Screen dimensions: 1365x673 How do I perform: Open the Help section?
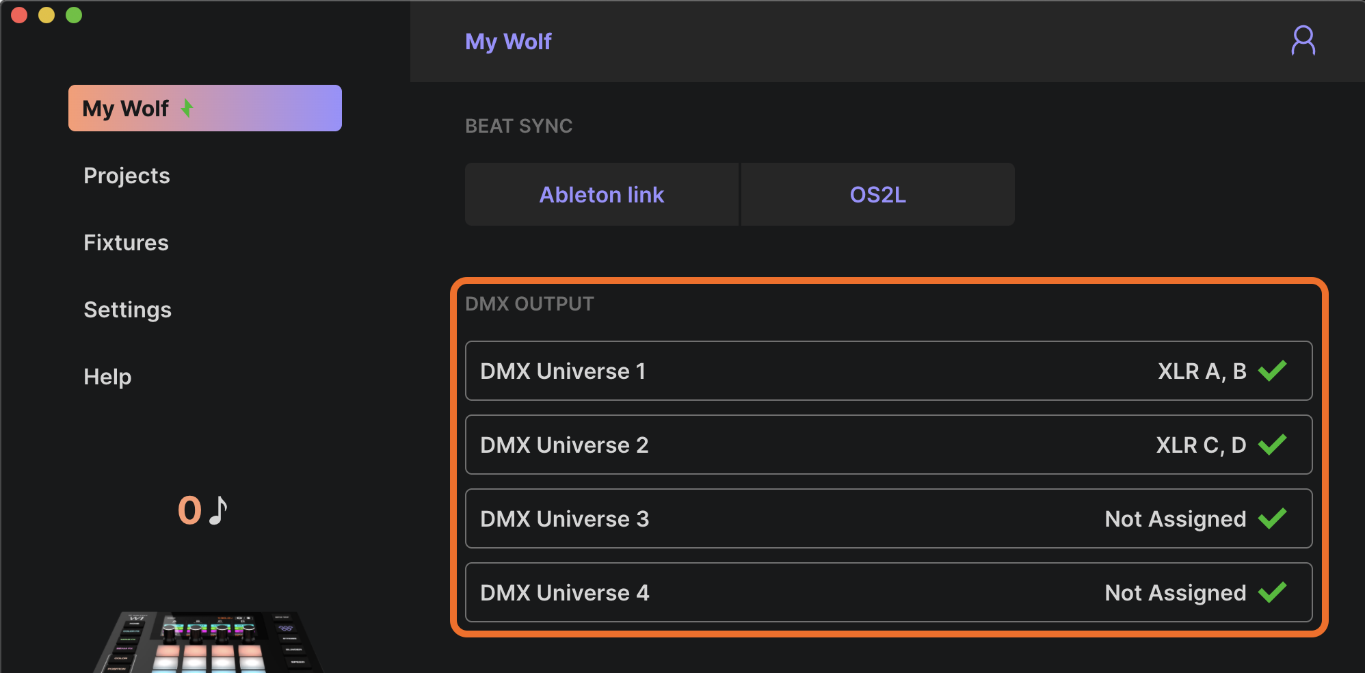[107, 377]
